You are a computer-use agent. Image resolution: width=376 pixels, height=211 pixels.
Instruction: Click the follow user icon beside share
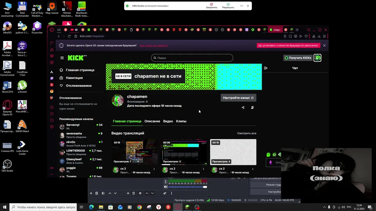pyautogui.click(x=252, y=108)
